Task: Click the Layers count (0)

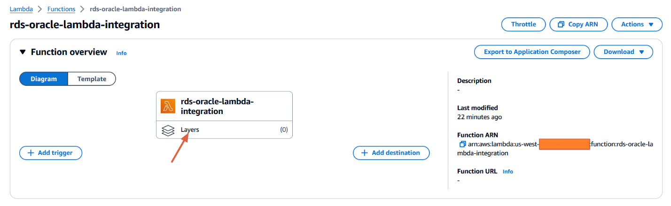Action: click(x=284, y=130)
